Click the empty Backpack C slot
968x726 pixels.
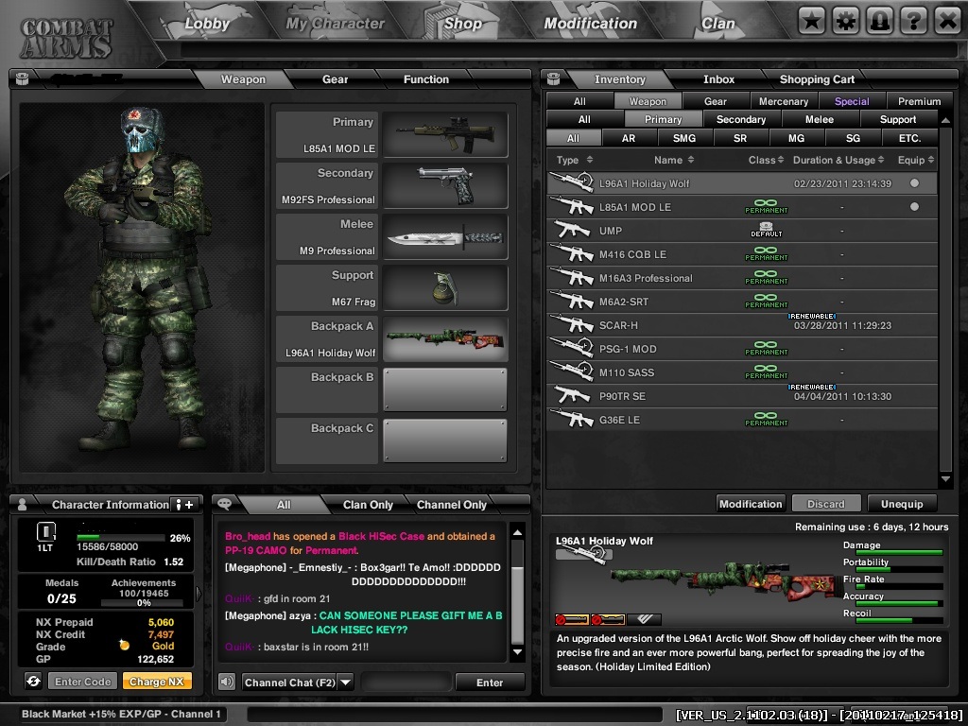[x=444, y=441]
